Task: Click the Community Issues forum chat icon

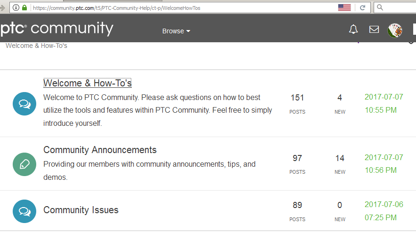Action: [24, 211]
